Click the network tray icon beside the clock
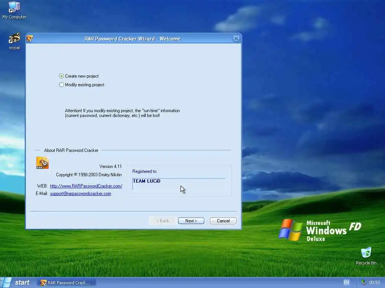385x288 pixels. point(364,282)
